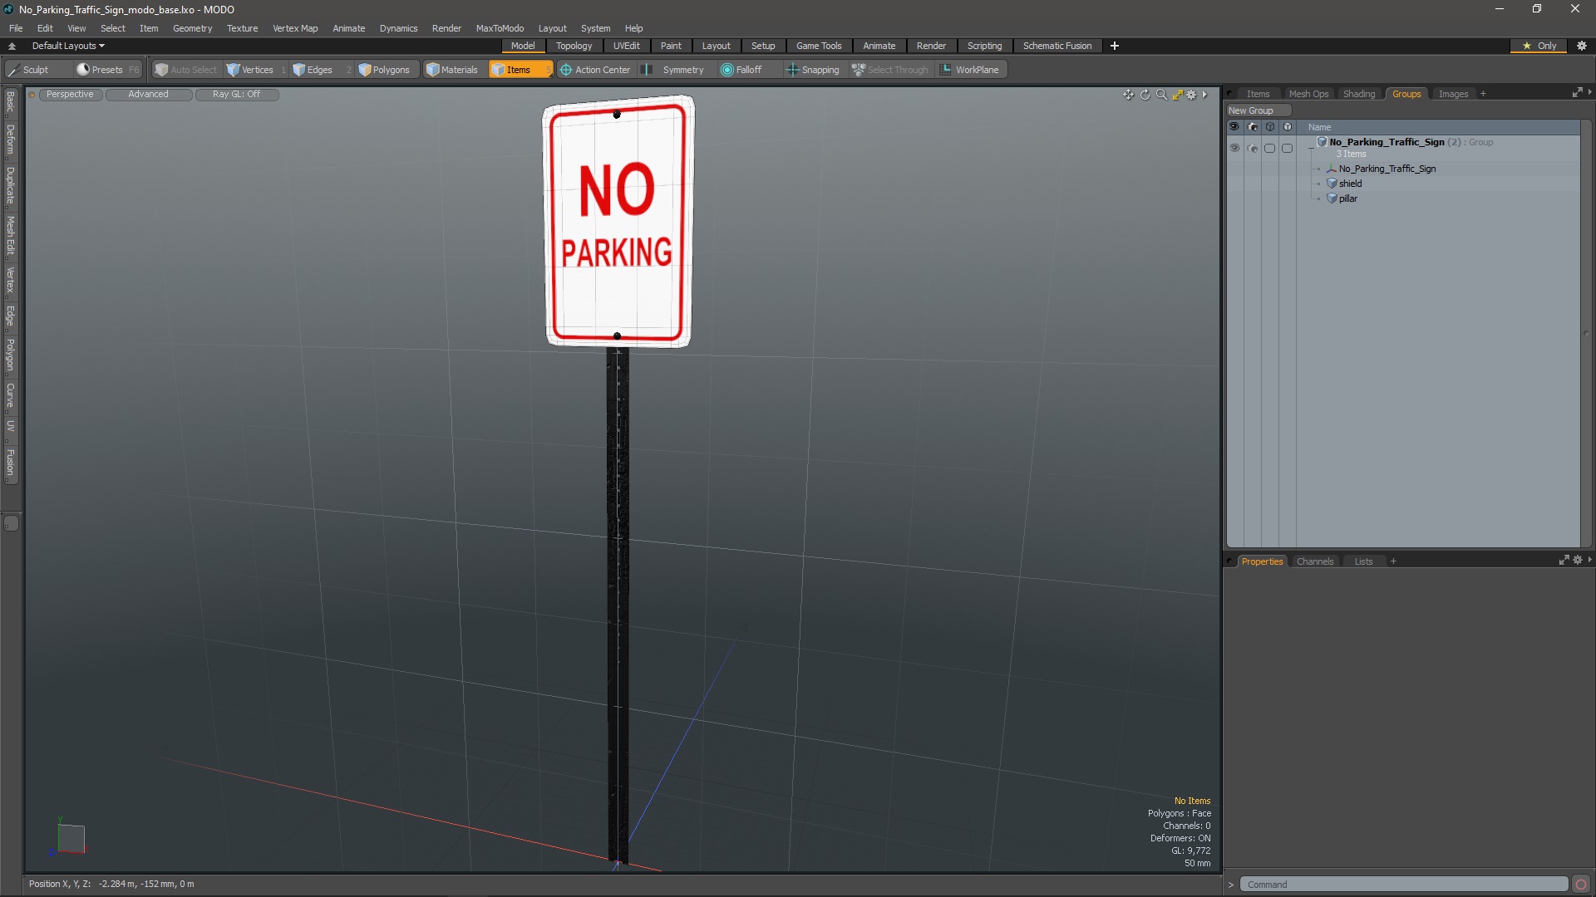Screen dimensions: 1596x897
Task: Switch to the Mesh Ops tab
Action: [x=1308, y=94]
